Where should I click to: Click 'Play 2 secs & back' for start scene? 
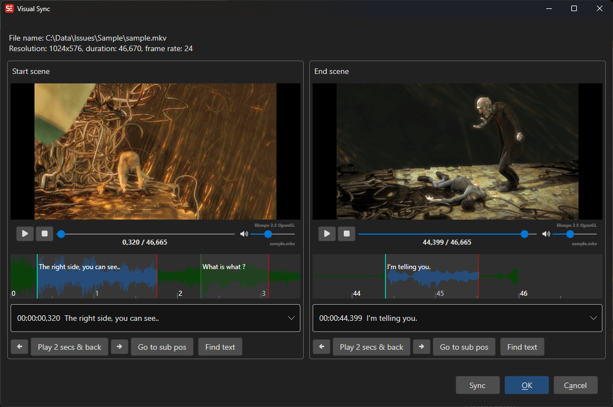click(69, 346)
